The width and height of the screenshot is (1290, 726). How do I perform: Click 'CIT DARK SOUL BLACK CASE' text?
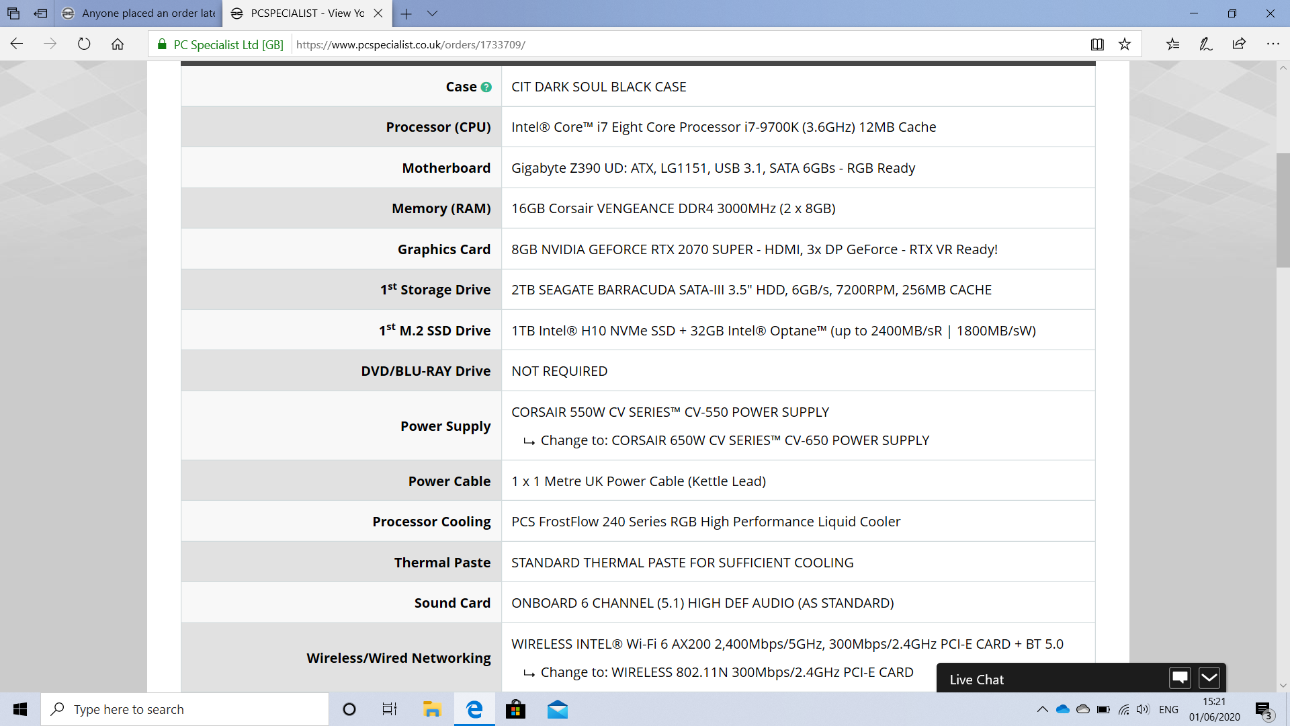pyautogui.click(x=599, y=87)
